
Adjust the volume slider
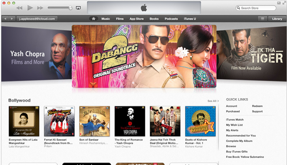[60, 8]
